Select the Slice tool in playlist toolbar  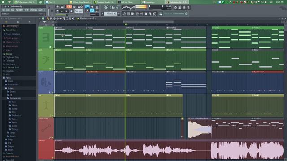click(x=64, y=18)
